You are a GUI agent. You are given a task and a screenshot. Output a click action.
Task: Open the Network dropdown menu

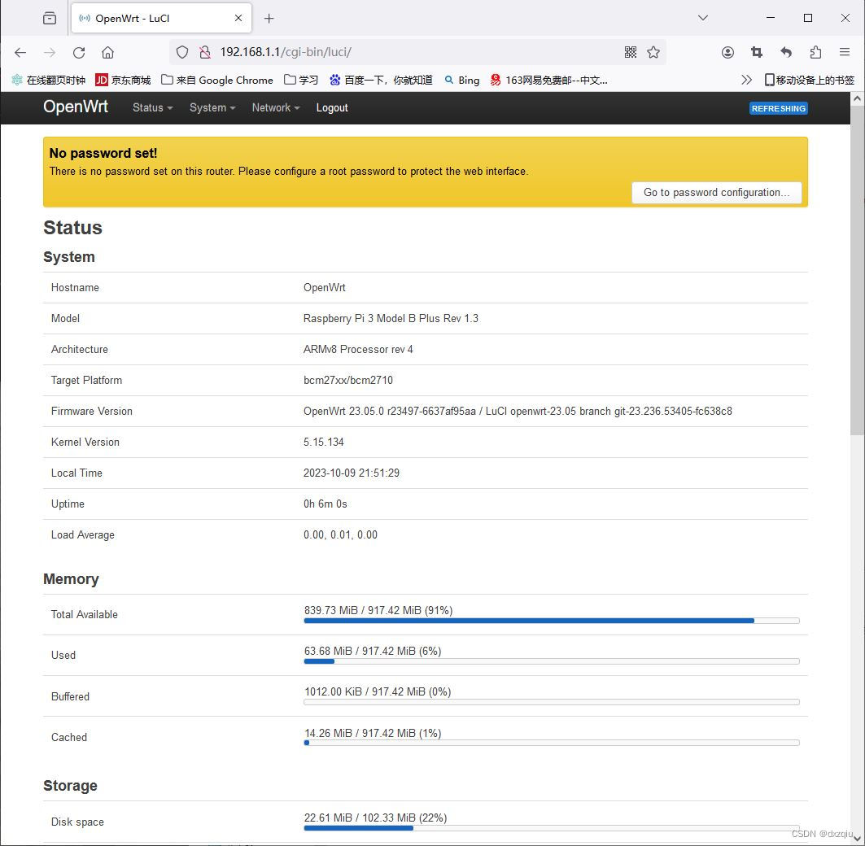pyautogui.click(x=274, y=107)
